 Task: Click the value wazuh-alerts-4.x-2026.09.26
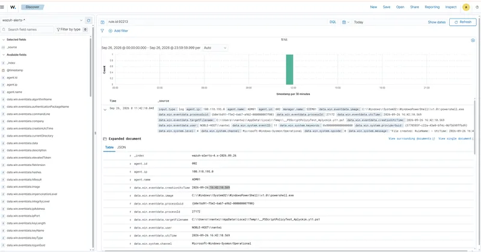coord(214,156)
